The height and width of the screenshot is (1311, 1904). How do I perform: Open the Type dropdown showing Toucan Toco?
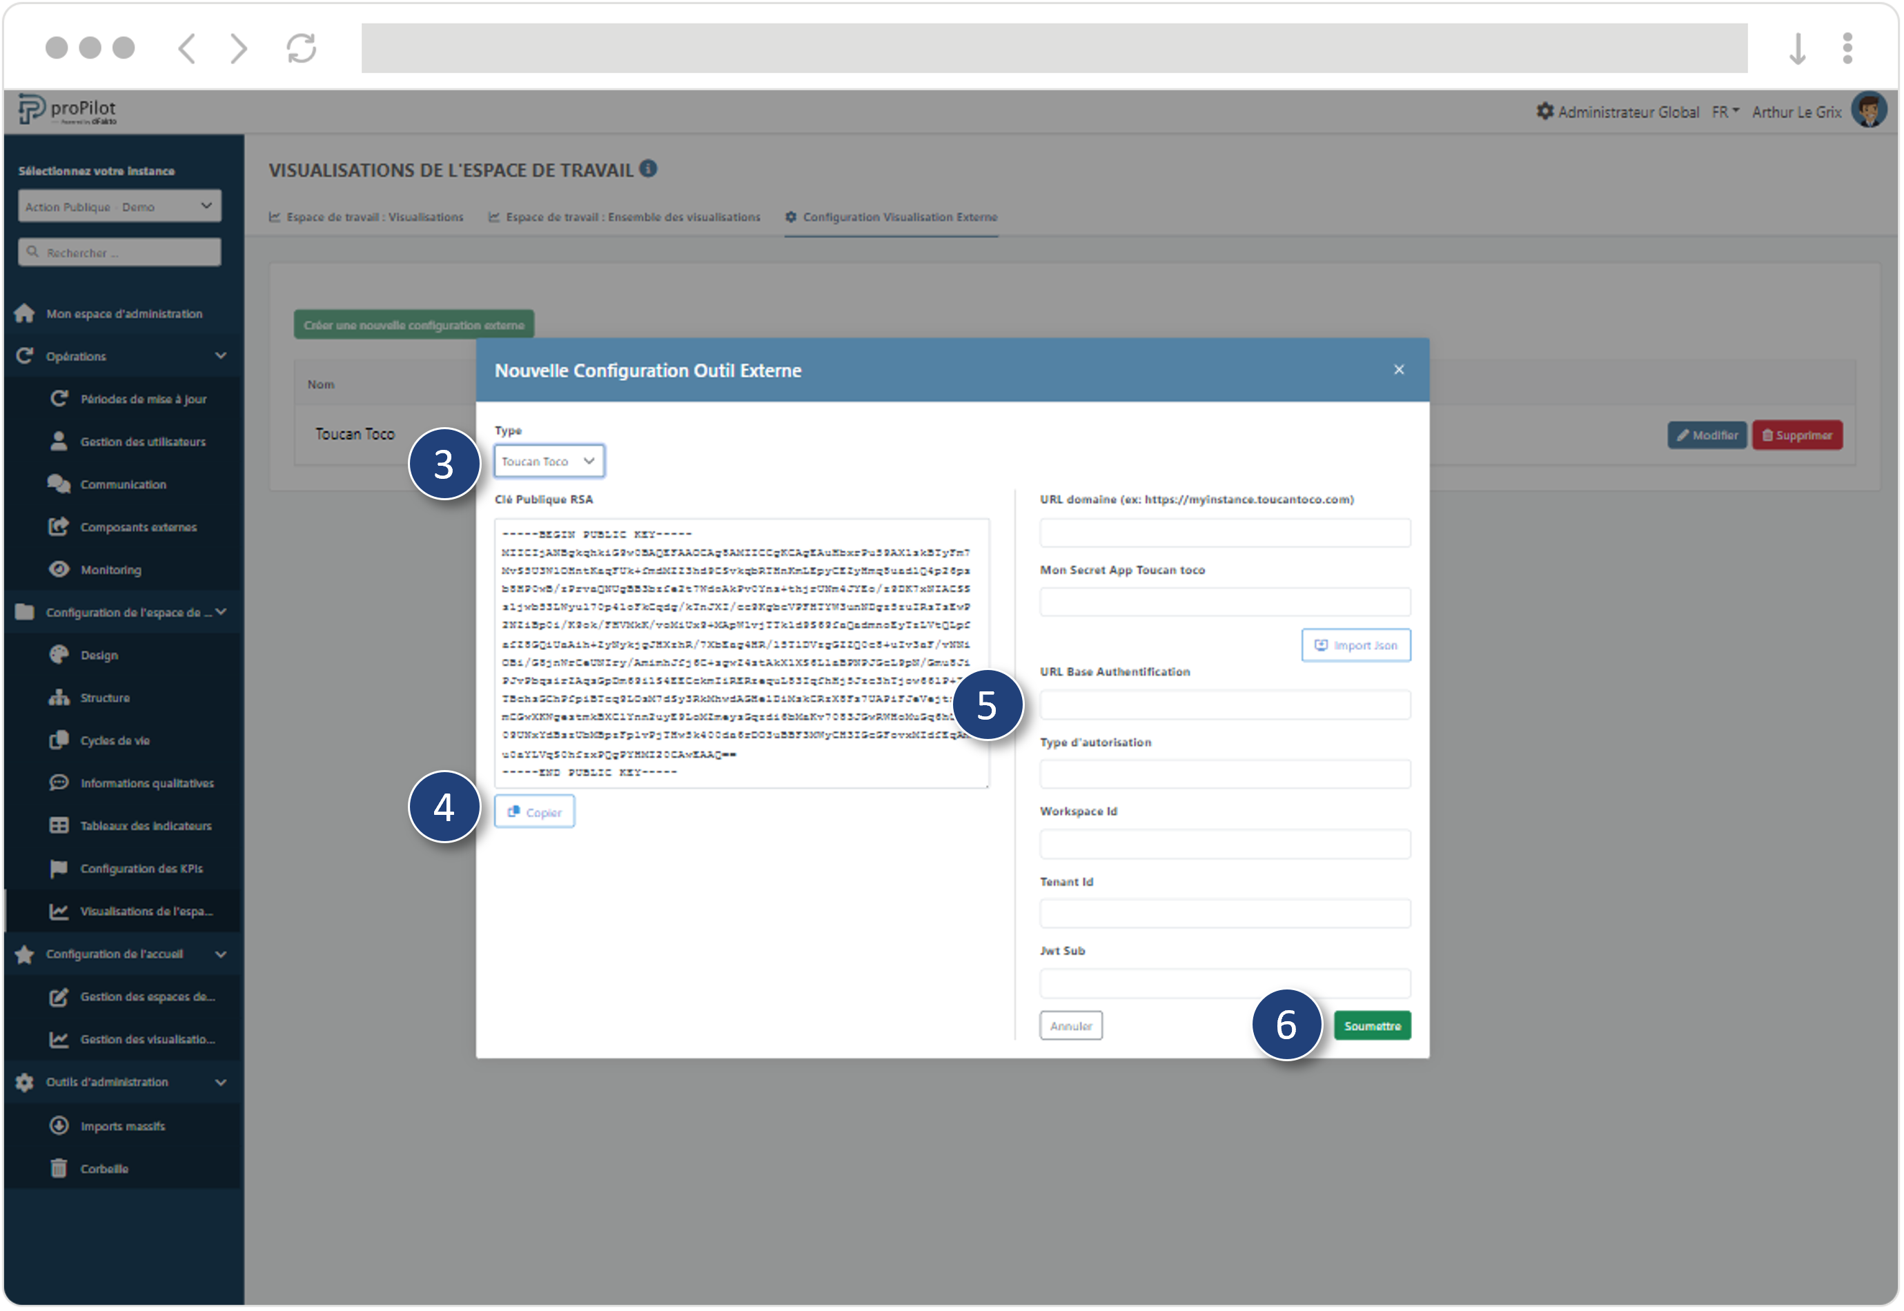pos(549,461)
